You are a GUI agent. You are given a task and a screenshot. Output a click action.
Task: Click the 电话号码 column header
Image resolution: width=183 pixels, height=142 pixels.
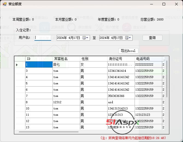tap(148, 59)
